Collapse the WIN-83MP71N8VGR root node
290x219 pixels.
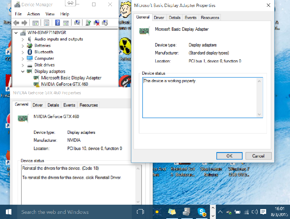[x=16, y=33]
